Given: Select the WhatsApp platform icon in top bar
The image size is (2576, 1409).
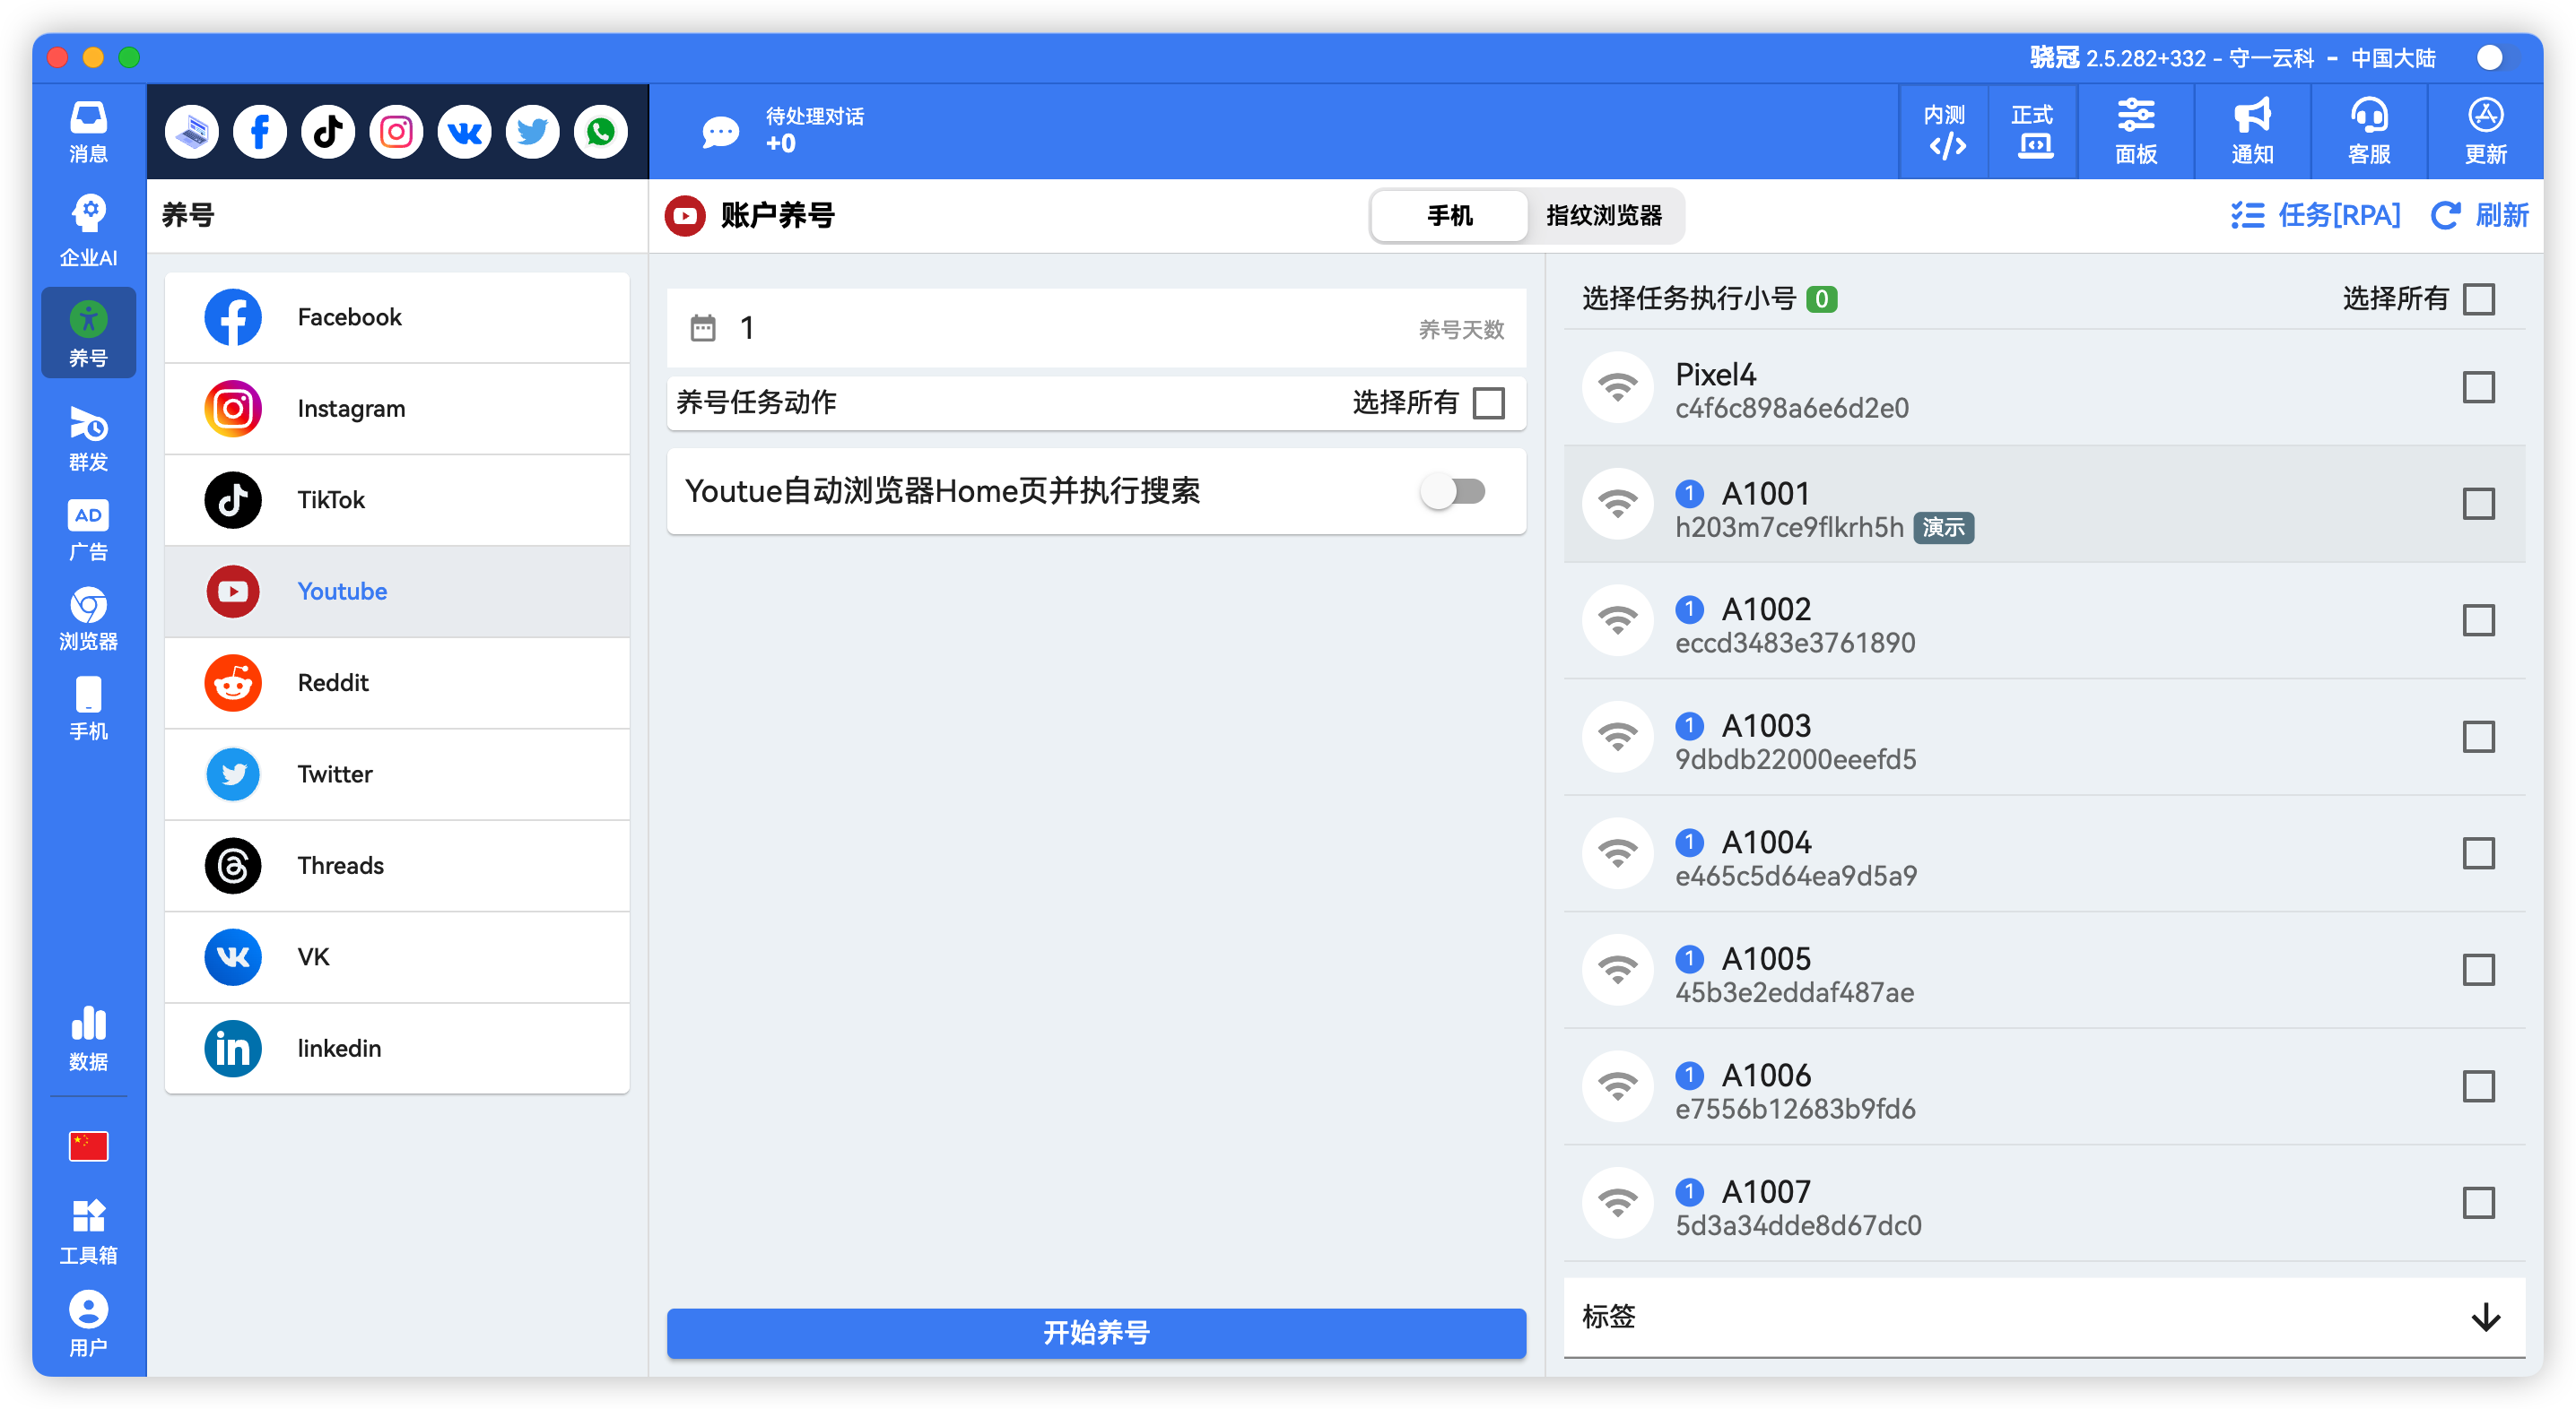Looking at the screenshot, I should click(600, 131).
